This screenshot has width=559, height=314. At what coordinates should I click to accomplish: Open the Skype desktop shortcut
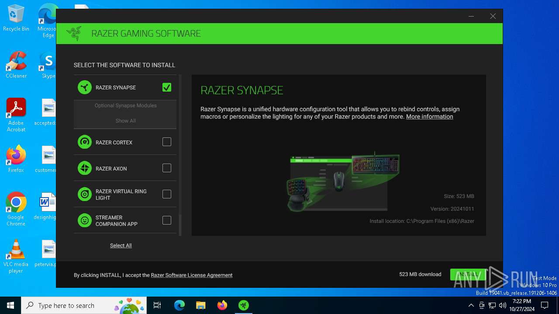pyautogui.click(x=48, y=65)
